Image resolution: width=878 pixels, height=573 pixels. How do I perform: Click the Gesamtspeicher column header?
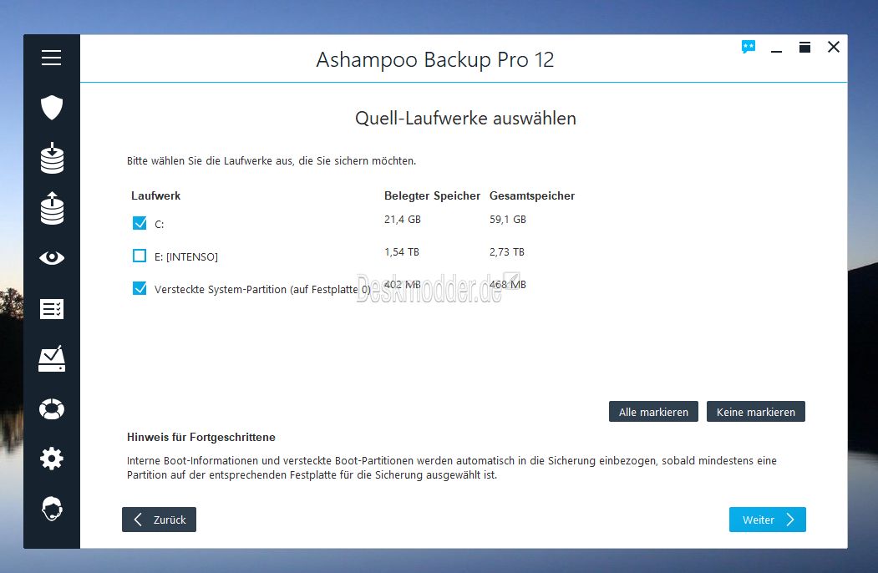point(532,195)
